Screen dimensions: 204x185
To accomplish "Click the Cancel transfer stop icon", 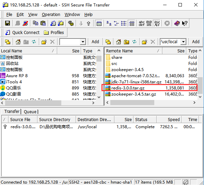I will coord(167,23).
